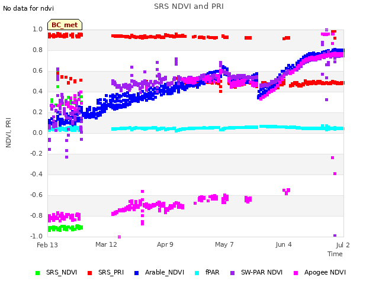Click the Mar 12 x-axis tick label

pyautogui.click(x=106, y=244)
